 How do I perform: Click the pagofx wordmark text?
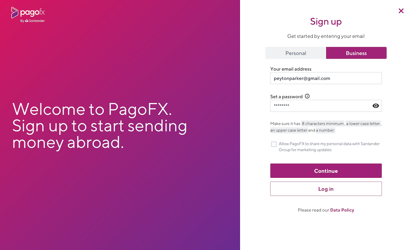pyautogui.click(x=32, y=12)
